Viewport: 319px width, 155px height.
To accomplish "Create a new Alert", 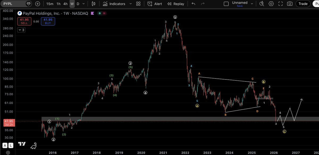I will pyautogui.click(x=155, y=4).
